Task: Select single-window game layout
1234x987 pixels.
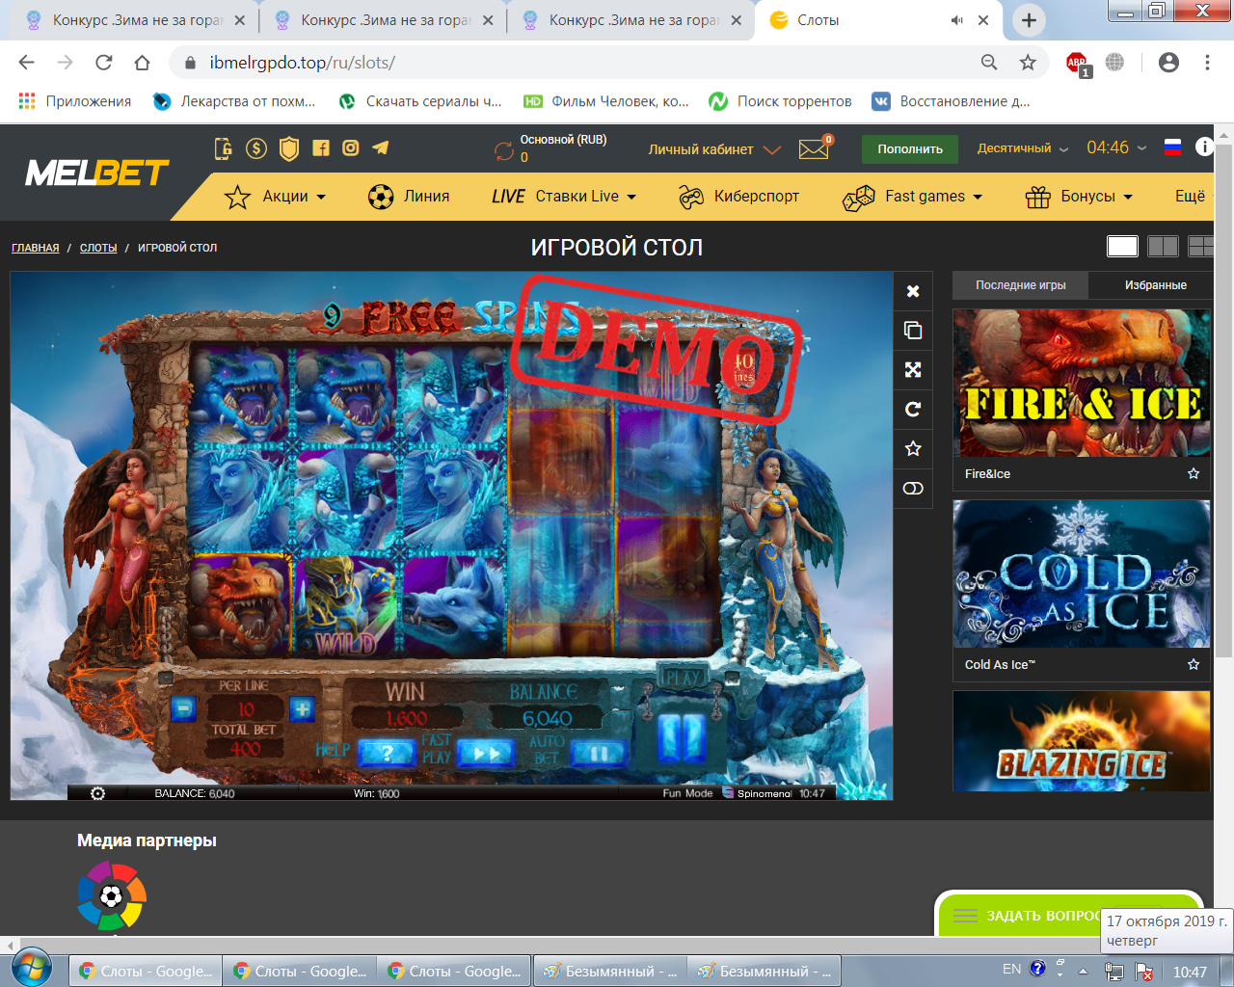Action: (x=1122, y=247)
